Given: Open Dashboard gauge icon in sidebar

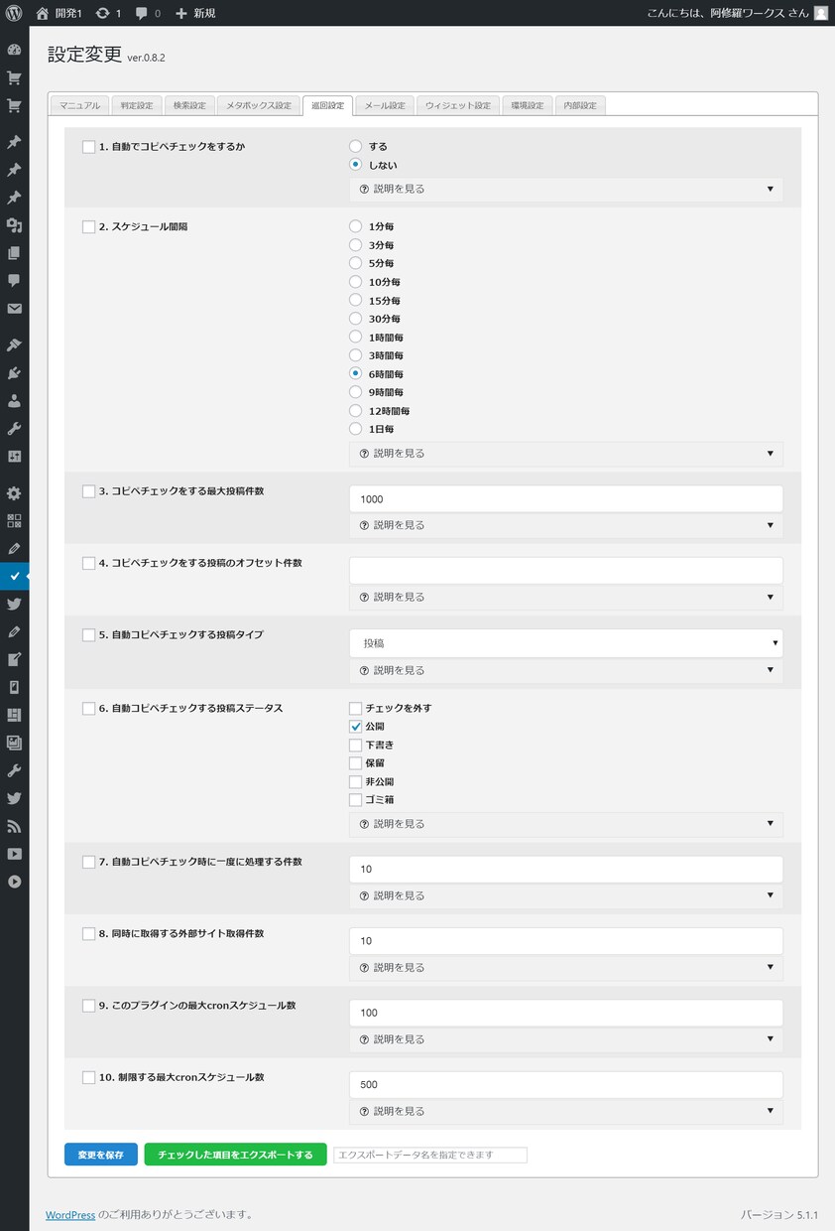Looking at the screenshot, I should 14,50.
